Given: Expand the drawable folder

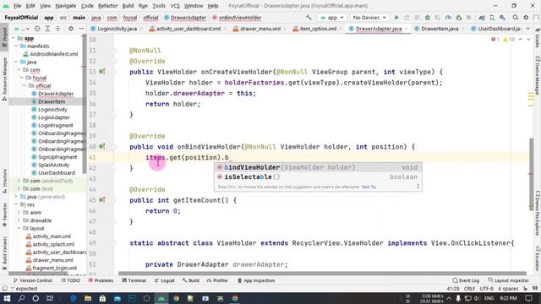Looking at the screenshot, I should 19,220.
